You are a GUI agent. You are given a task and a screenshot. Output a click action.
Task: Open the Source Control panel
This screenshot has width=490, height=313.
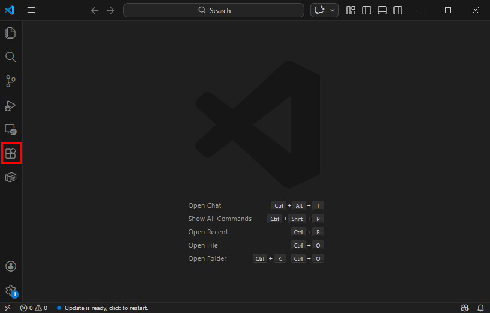[x=10, y=81]
